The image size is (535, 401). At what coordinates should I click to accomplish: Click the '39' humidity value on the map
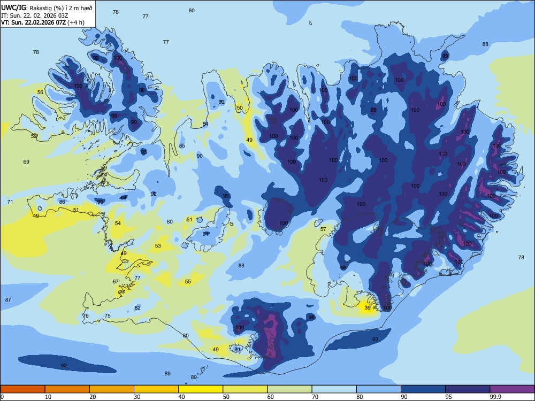(368, 307)
